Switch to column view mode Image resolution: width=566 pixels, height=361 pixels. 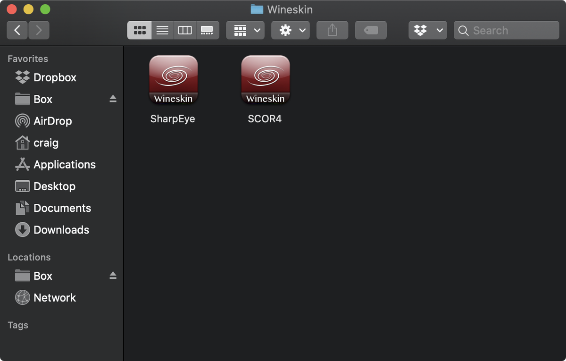coord(185,30)
